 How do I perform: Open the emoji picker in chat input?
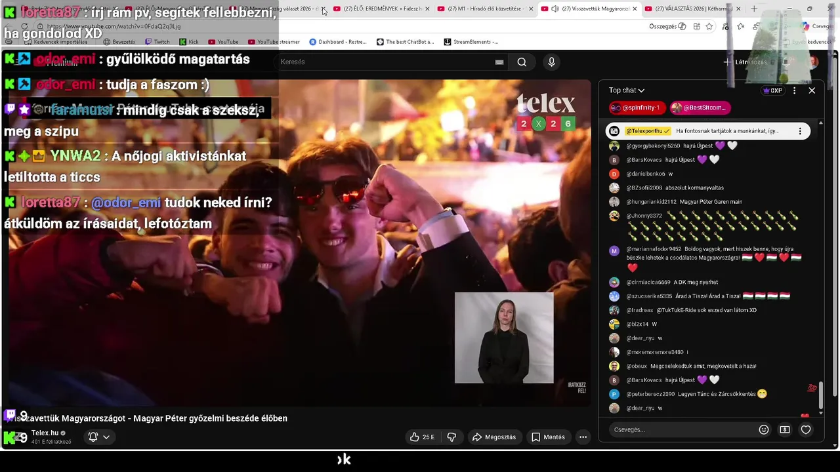pyautogui.click(x=764, y=429)
